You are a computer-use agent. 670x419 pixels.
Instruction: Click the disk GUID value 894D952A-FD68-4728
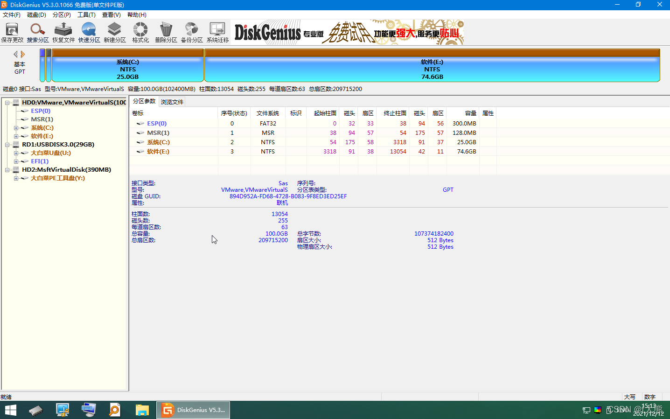[x=288, y=196]
